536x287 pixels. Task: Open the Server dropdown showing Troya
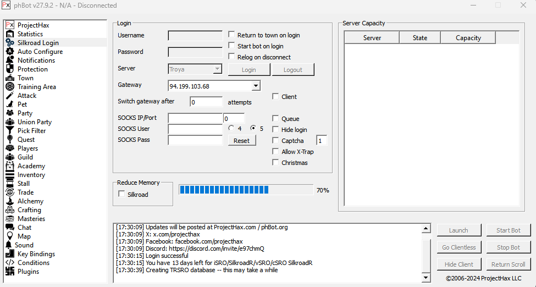pyautogui.click(x=217, y=69)
